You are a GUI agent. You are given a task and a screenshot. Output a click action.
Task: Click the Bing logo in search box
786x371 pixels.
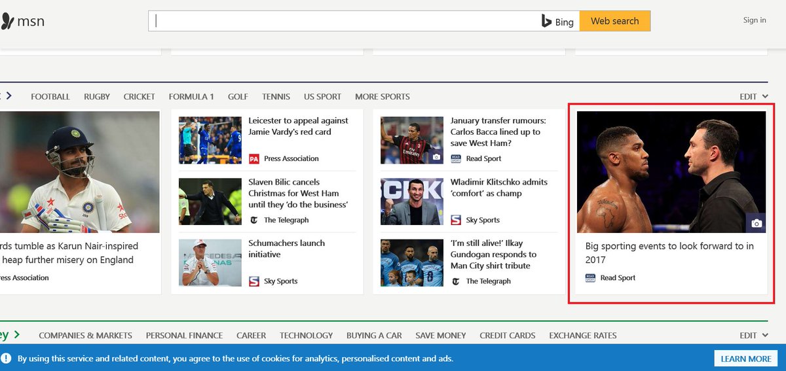click(557, 21)
